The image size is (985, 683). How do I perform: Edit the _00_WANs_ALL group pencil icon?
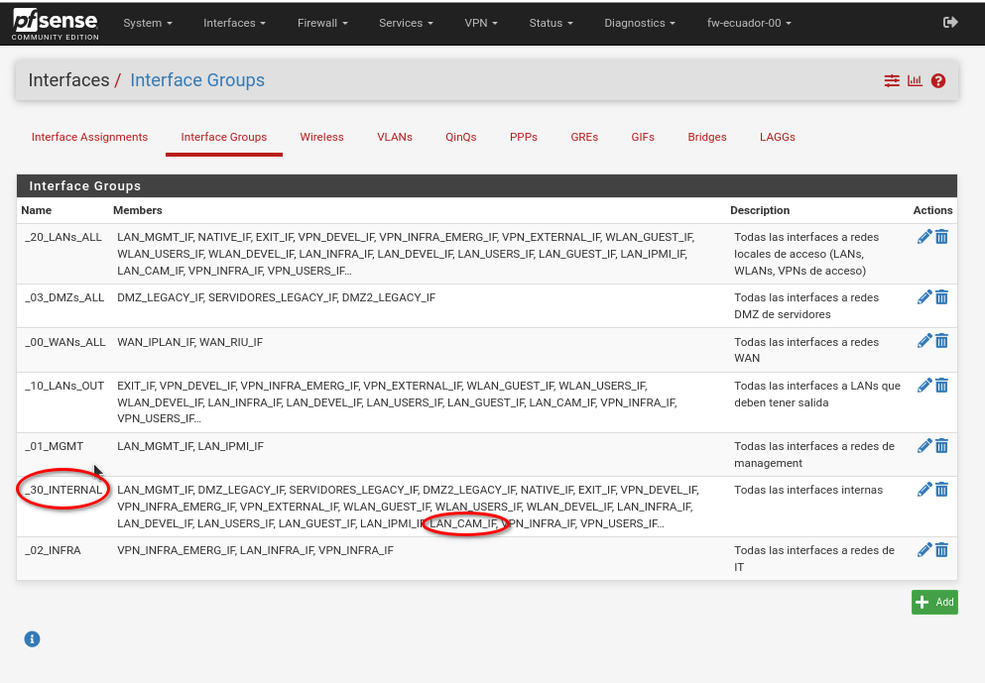click(924, 341)
